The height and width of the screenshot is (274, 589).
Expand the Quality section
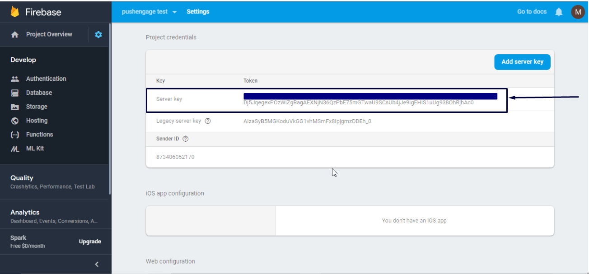[22, 178]
